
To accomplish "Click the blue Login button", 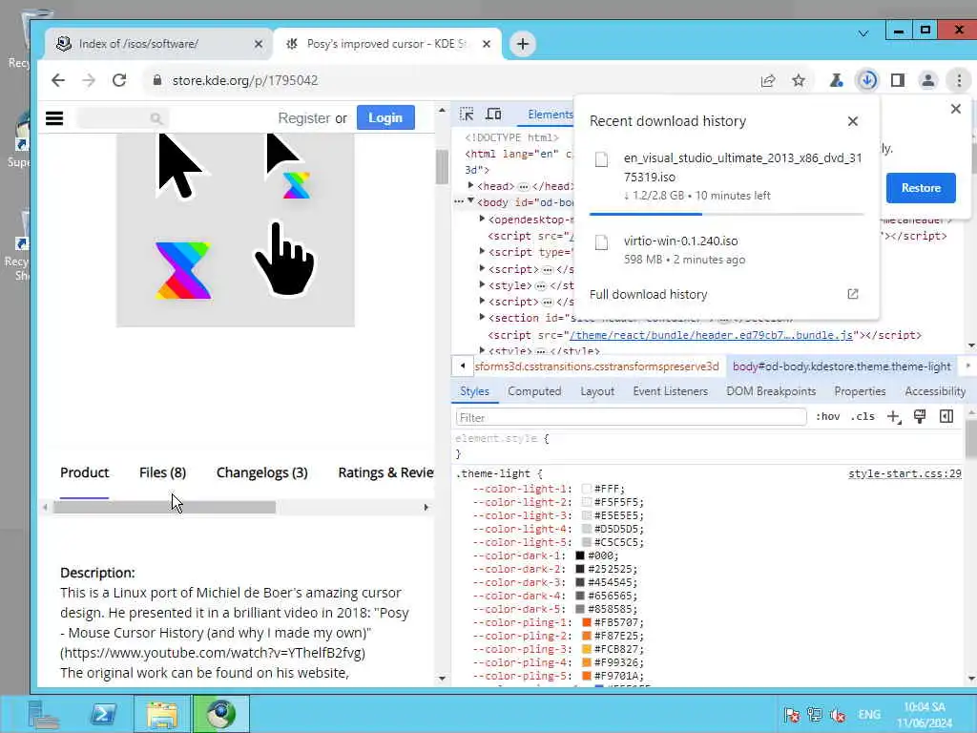I will pyautogui.click(x=385, y=117).
